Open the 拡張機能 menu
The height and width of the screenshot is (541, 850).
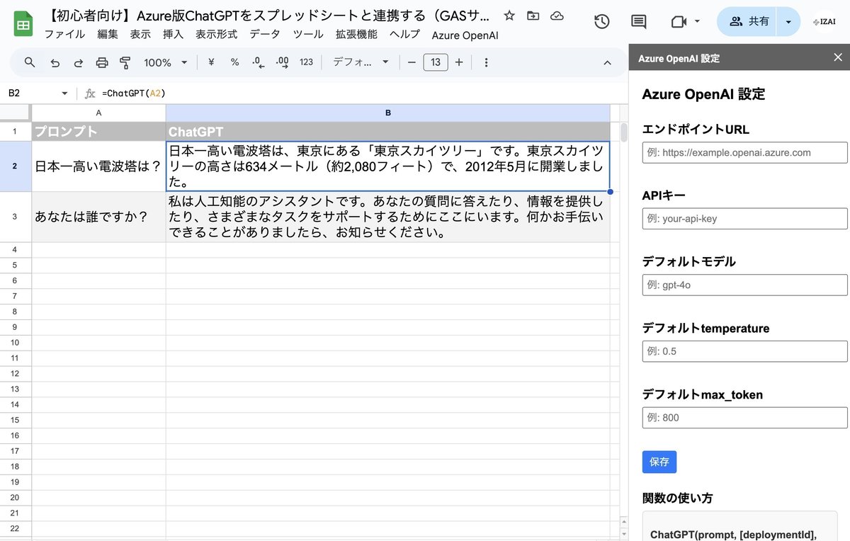(356, 34)
